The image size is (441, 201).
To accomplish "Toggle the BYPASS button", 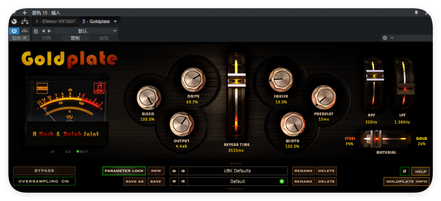I will point(44,171).
